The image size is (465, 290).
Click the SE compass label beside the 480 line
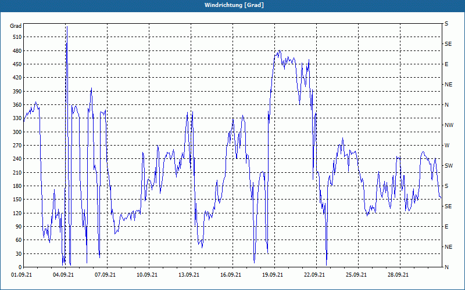pyautogui.click(x=448, y=44)
